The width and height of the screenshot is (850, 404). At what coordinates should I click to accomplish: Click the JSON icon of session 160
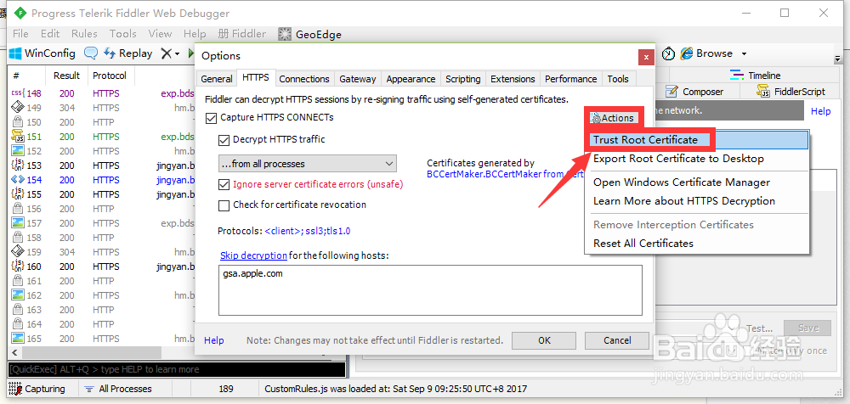coord(17,266)
